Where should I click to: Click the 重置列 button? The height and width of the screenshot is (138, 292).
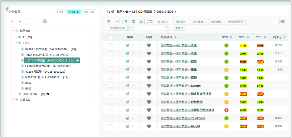pyautogui.click(x=179, y=28)
